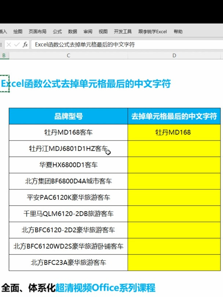Select yellow cell beside 平安PAC6120K豪华旅游客车
This screenshot has width=223, height=297.
click(174, 198)
